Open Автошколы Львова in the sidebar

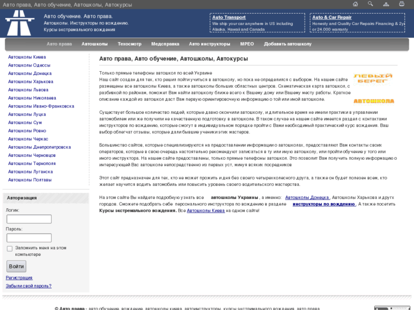click(x=28, y=90)
